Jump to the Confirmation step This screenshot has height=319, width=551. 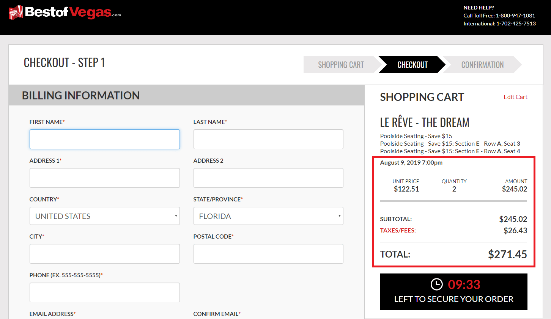482,65
